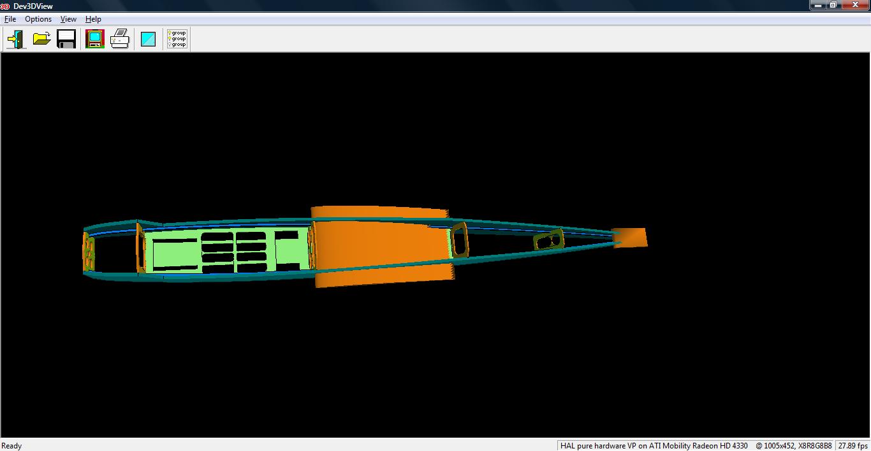The width and height of the screenshot is (871, 451).
Task: Click the HAL hardware info in status bar
Action: coord(654,446)
